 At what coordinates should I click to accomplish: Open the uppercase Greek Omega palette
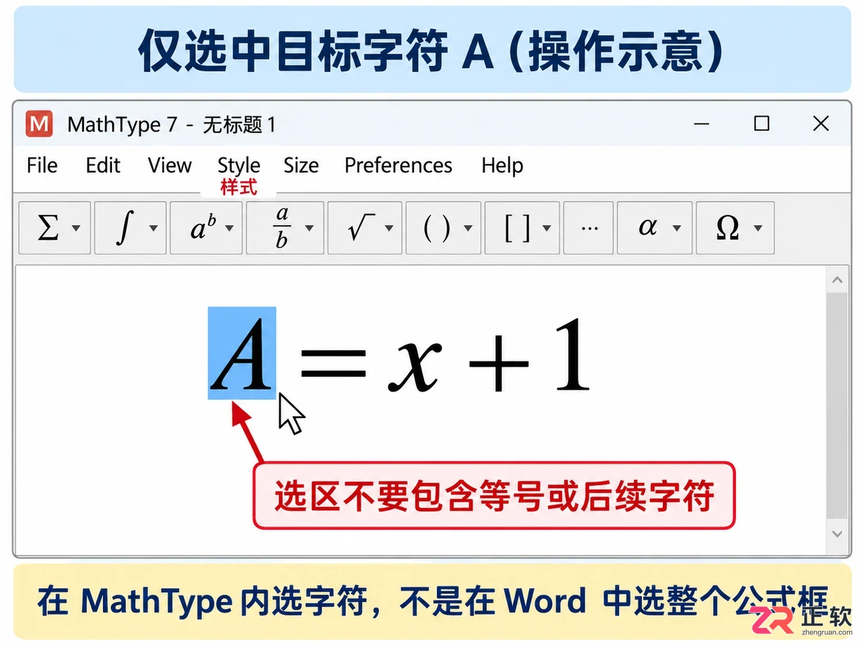coord(735,228)
